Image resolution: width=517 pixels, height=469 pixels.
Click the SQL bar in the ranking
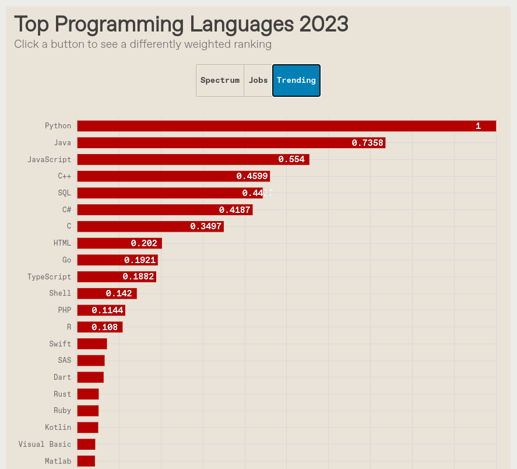pos(169,192)
